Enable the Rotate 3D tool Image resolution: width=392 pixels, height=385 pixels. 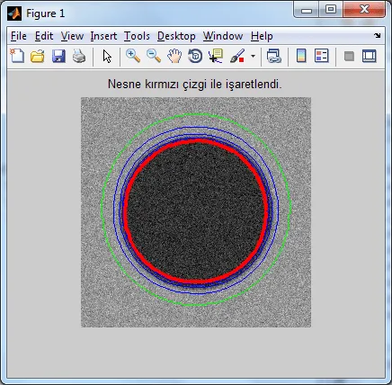(195, 56)
